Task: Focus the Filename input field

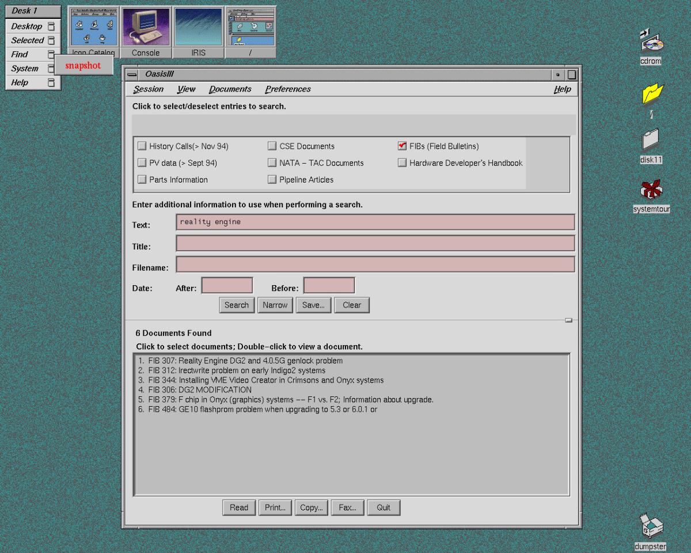Action: pos(375,264)
